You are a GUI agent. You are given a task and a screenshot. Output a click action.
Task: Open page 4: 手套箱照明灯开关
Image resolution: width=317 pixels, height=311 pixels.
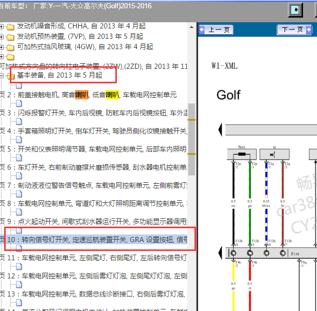pos(94,131)
